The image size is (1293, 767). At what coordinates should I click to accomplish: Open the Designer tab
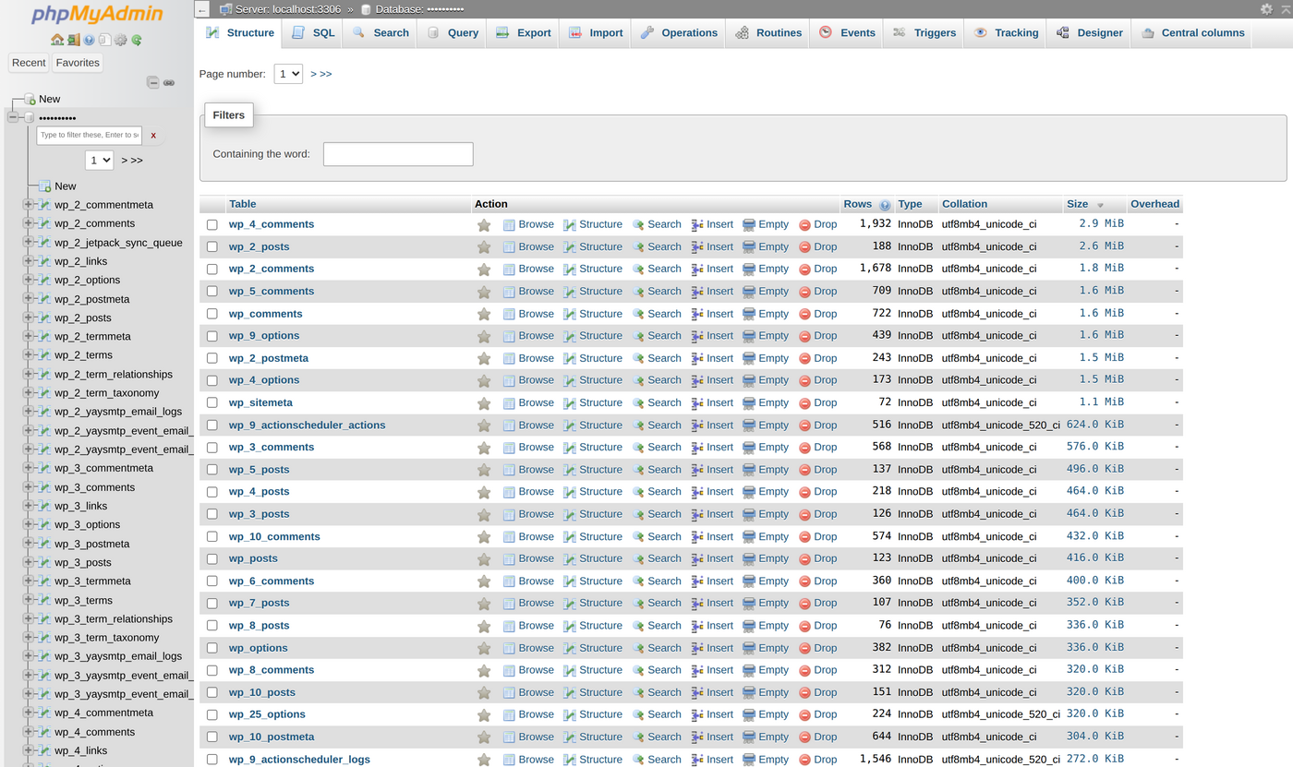coord(1089,32)
